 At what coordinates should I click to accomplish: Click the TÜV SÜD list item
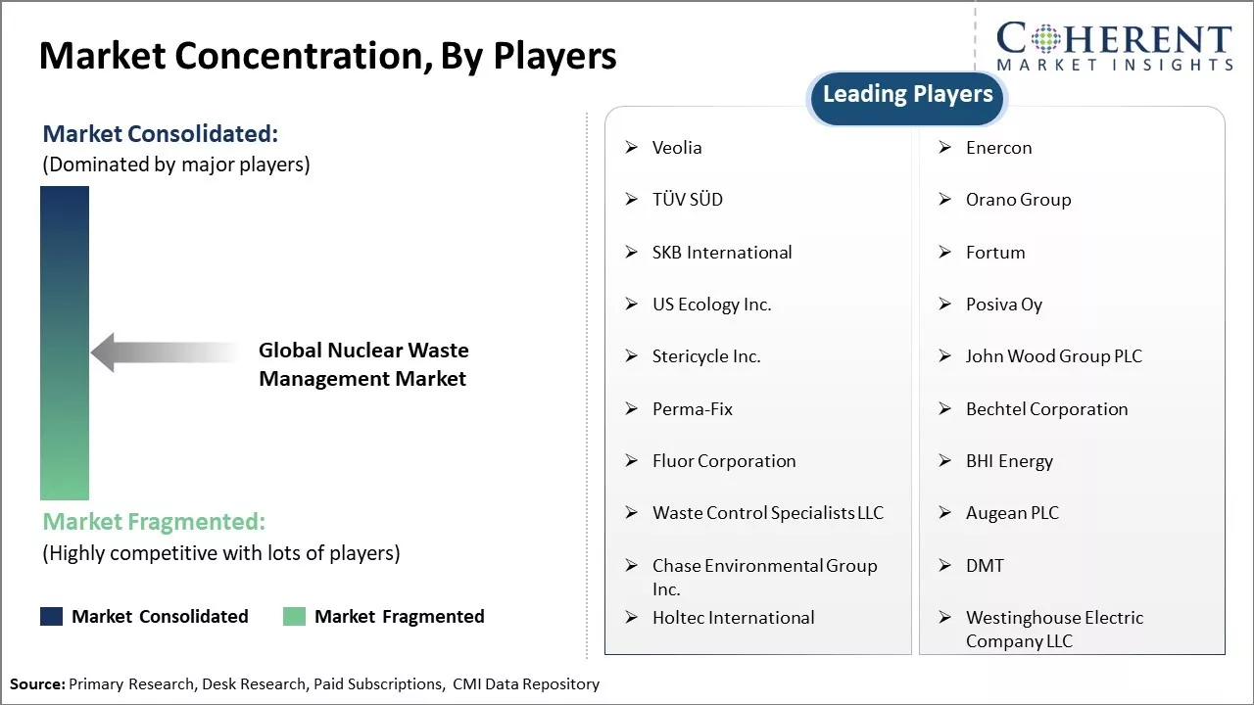687,200
